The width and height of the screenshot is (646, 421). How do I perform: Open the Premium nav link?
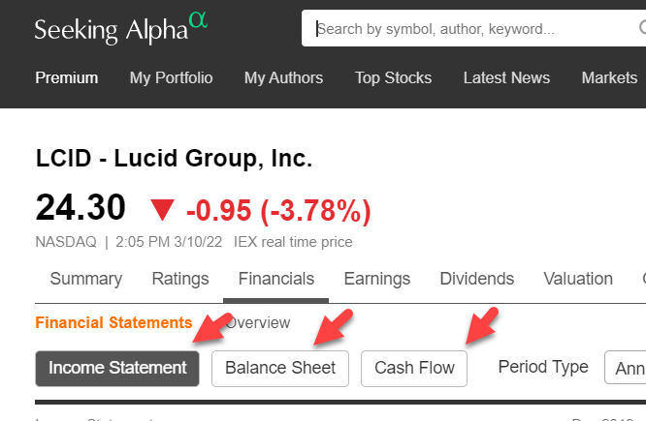[67, 78]
